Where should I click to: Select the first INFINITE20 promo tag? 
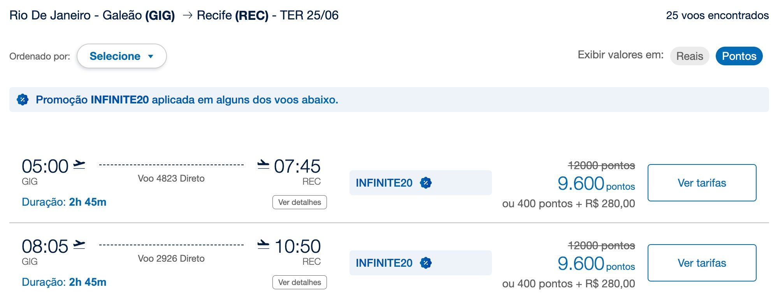pos(421,183)
